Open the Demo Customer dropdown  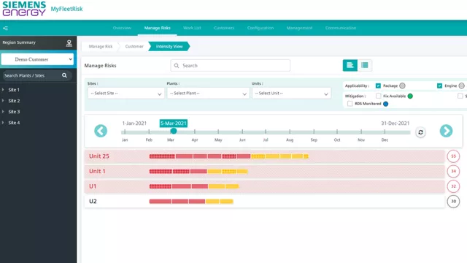(37, 59)
